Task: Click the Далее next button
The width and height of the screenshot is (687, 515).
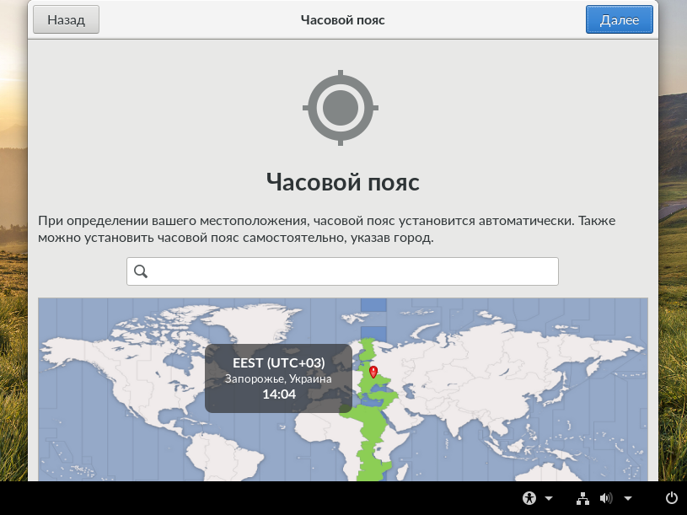Action: coord(619,19)
